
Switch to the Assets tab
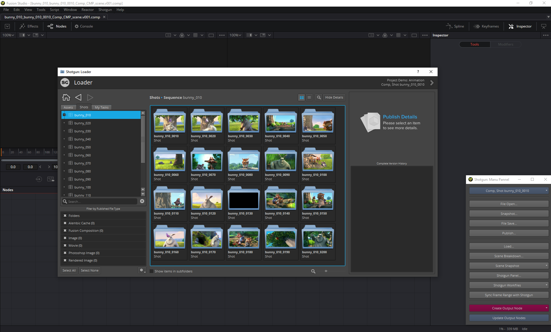[68, 107]
